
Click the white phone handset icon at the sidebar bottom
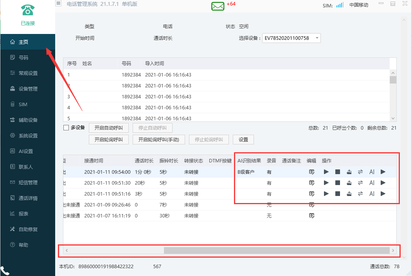pyautogui.click(x=4, y=271)
